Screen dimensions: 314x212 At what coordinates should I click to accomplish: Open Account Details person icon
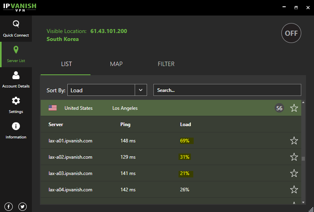[x=16, y=75]
